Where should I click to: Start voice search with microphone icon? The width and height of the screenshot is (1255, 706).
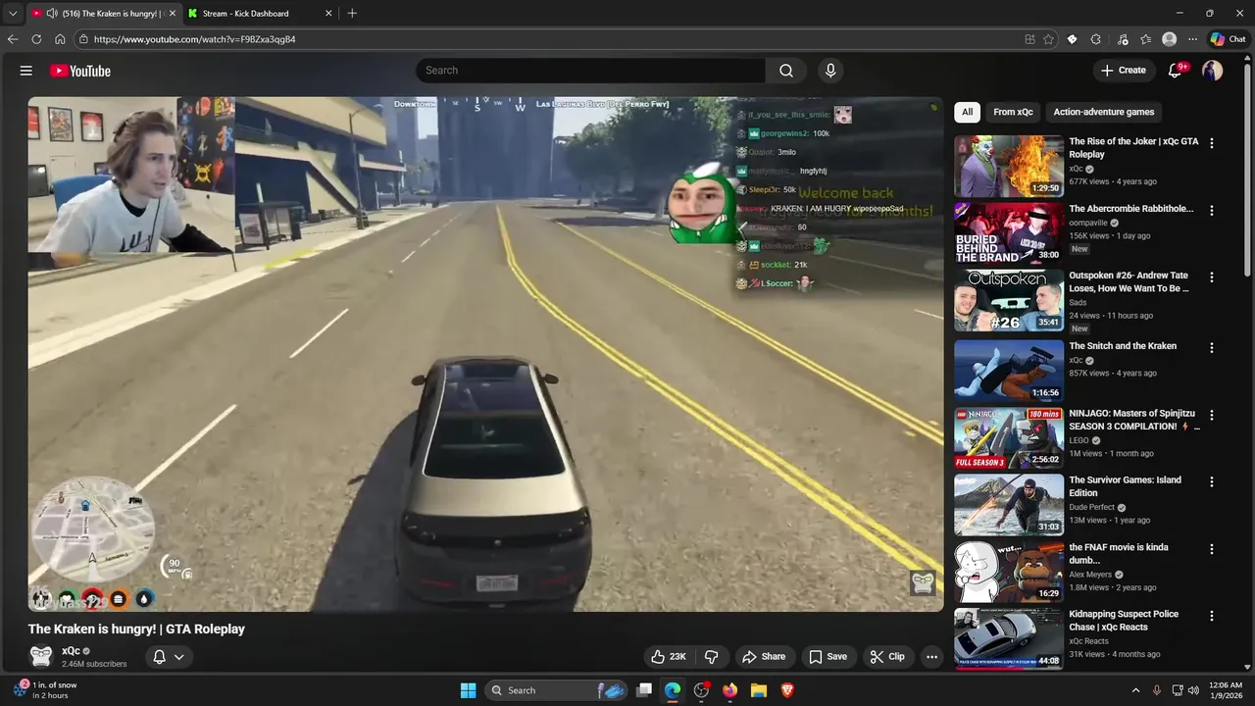830,71
